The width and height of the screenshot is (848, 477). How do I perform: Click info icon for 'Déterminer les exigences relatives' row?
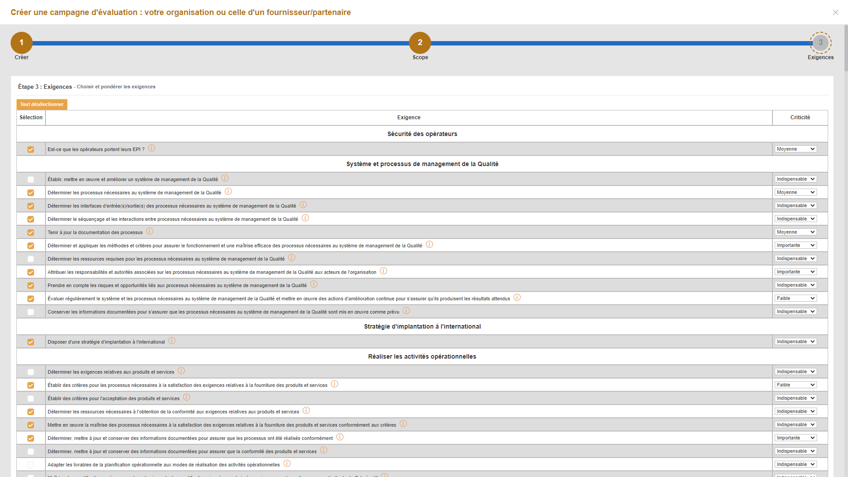[x=181, y=371]
